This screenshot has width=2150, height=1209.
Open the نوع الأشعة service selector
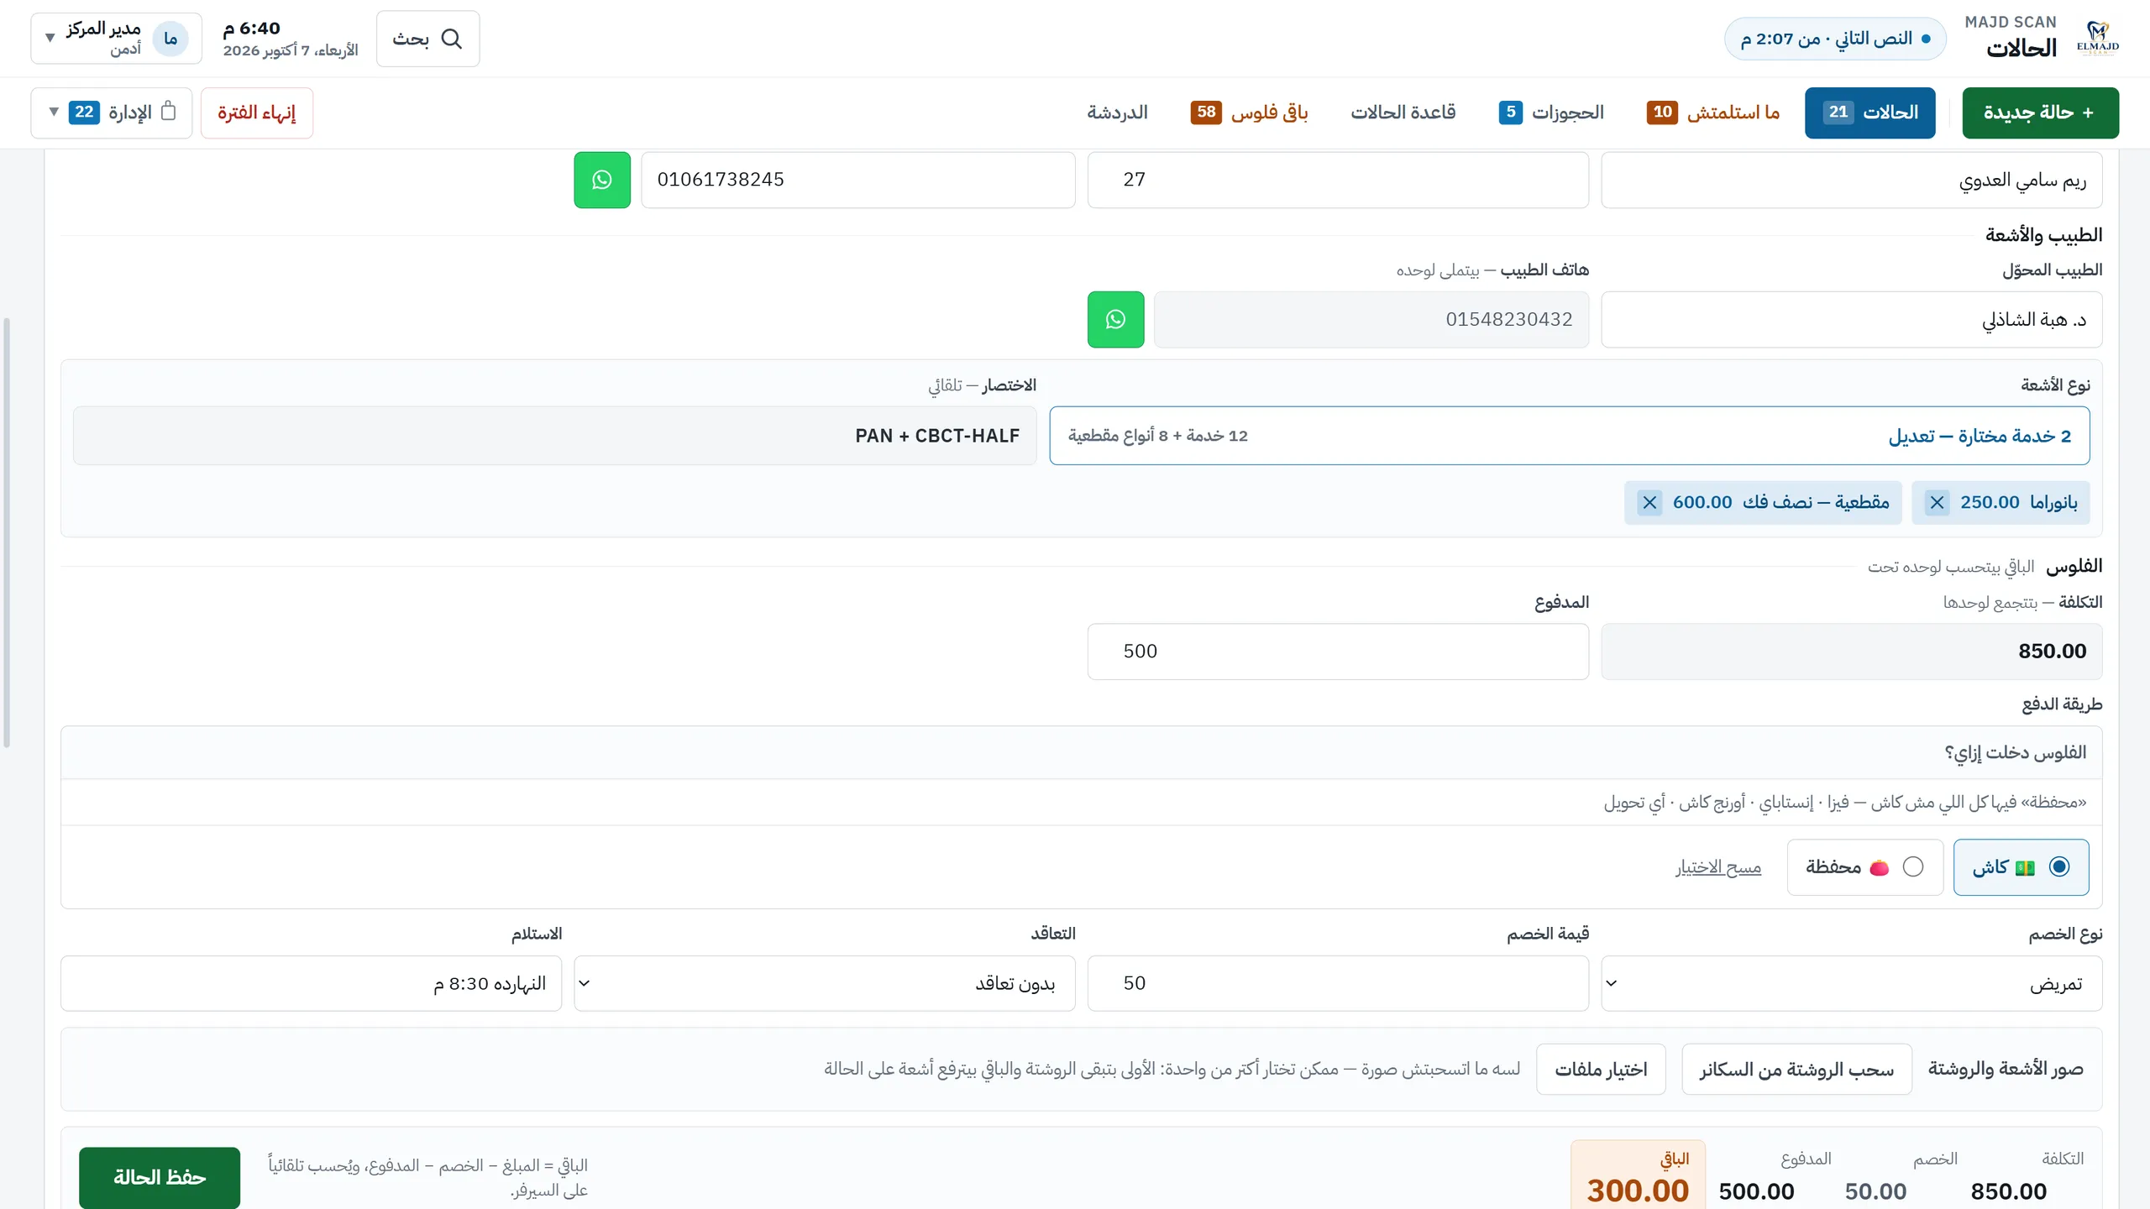coord(1569,436)
